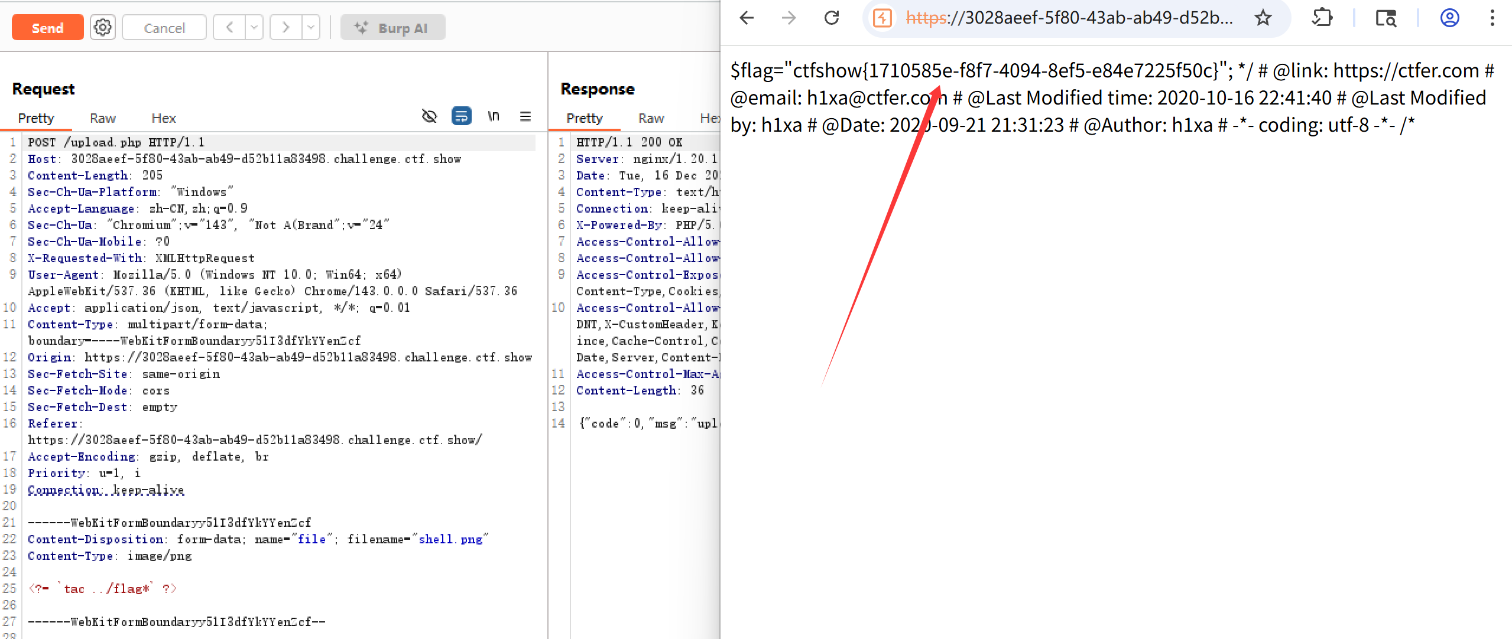Viewport: 1512px width, 639px height.
Task: Expand the back-history dropdown arrow
Action: (254, 28)
